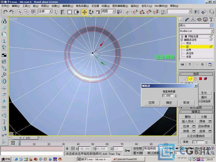Screen dimensions: 216x162
Task: Open settings box next to 焊接
Action: click(210, 121)
